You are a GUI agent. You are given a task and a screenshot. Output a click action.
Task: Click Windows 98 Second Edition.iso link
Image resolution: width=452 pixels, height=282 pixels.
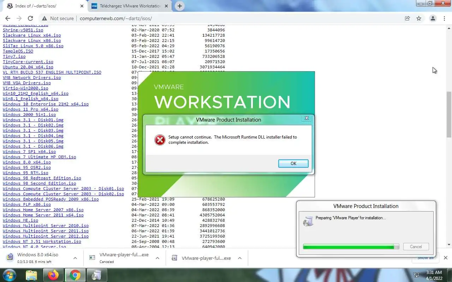point(40,183)
